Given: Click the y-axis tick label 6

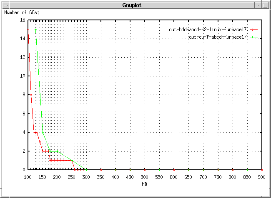Looking at the screenshot, I should [24, 114].
